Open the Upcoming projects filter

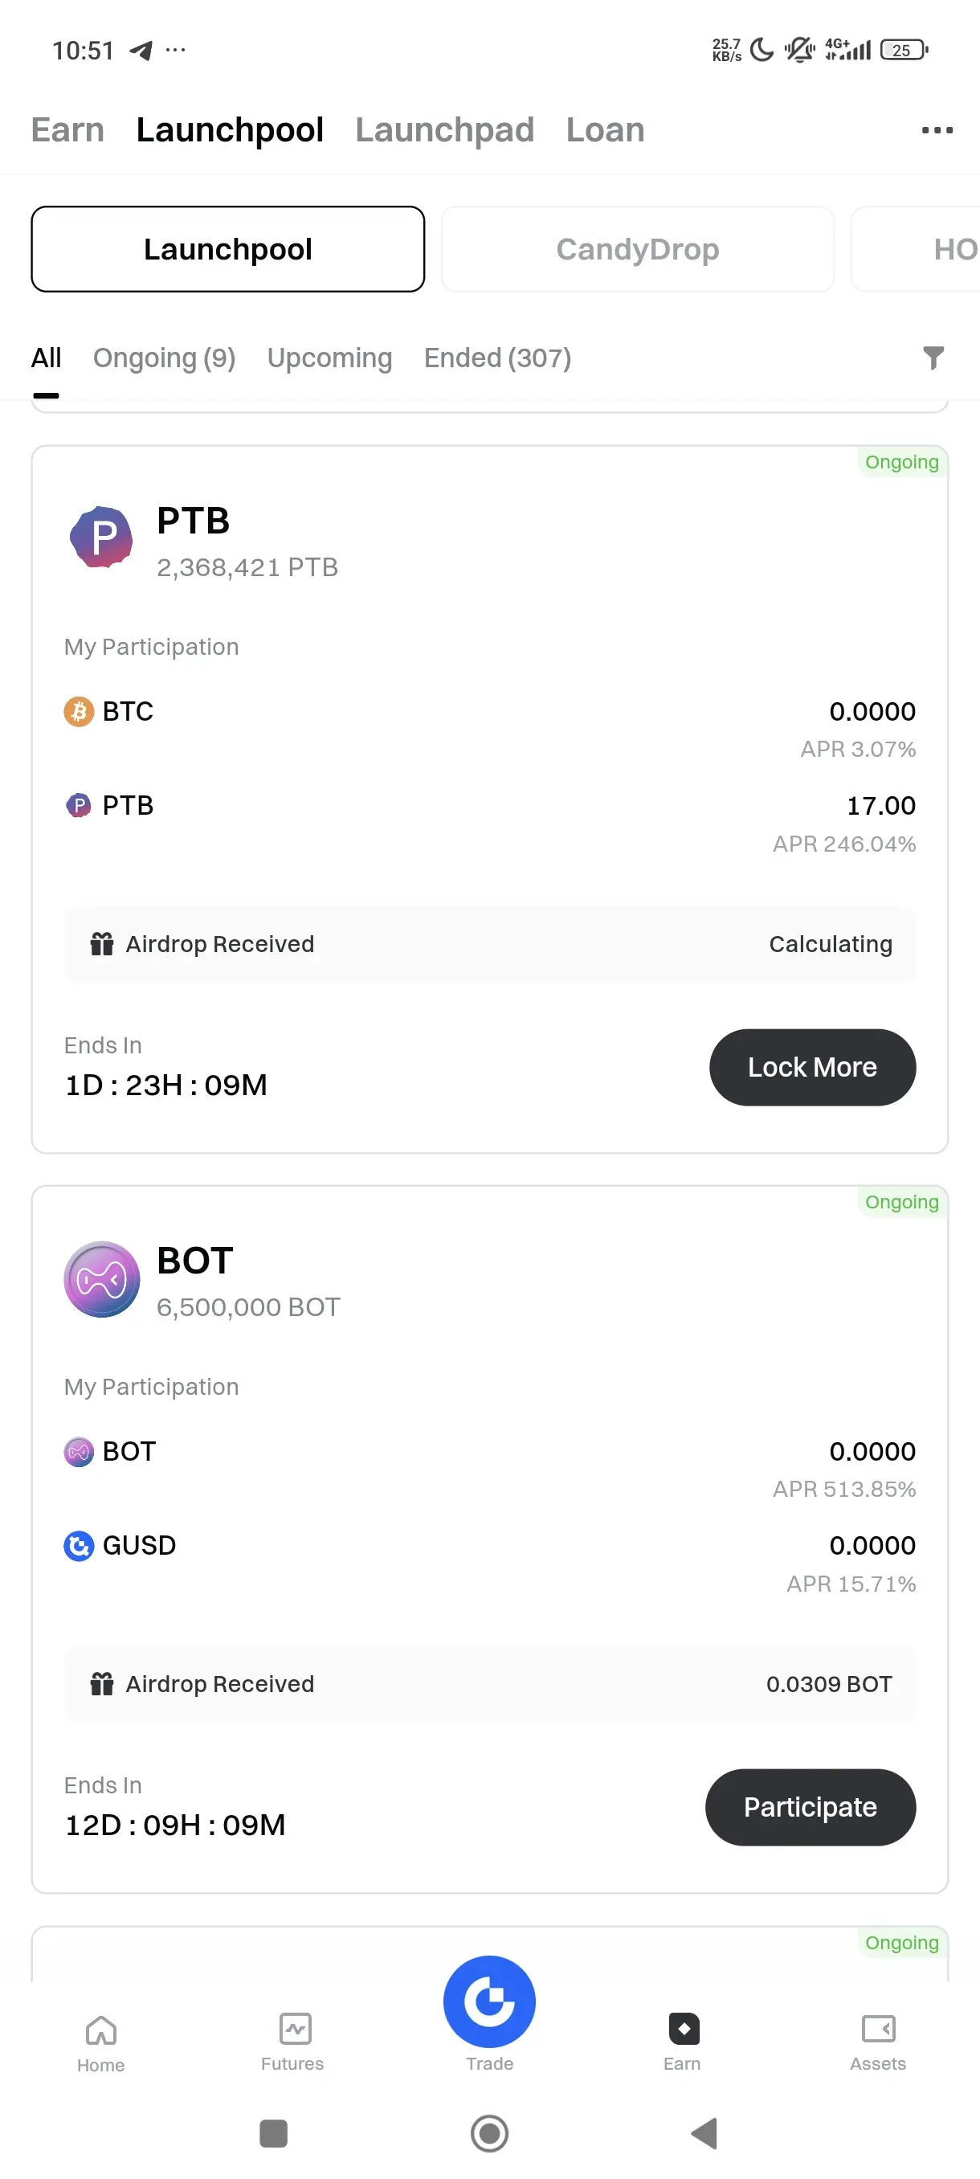coord(330,358)
